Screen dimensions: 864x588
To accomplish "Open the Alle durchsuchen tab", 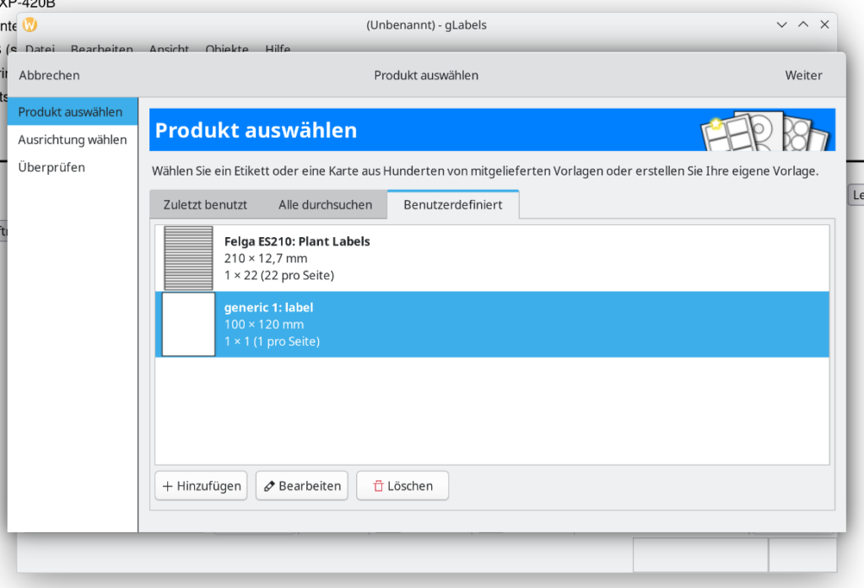I will coord(325,205).
